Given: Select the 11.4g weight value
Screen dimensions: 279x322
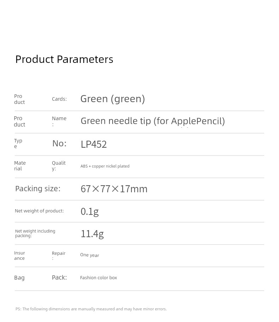Looking at the screenshot, I should pyautogui.click(x=92, y=234).
